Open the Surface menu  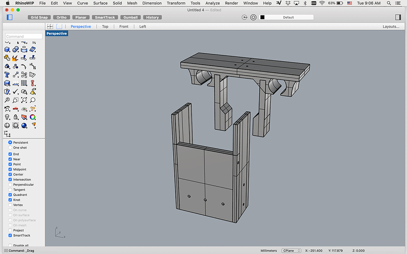tap(101, 3)
